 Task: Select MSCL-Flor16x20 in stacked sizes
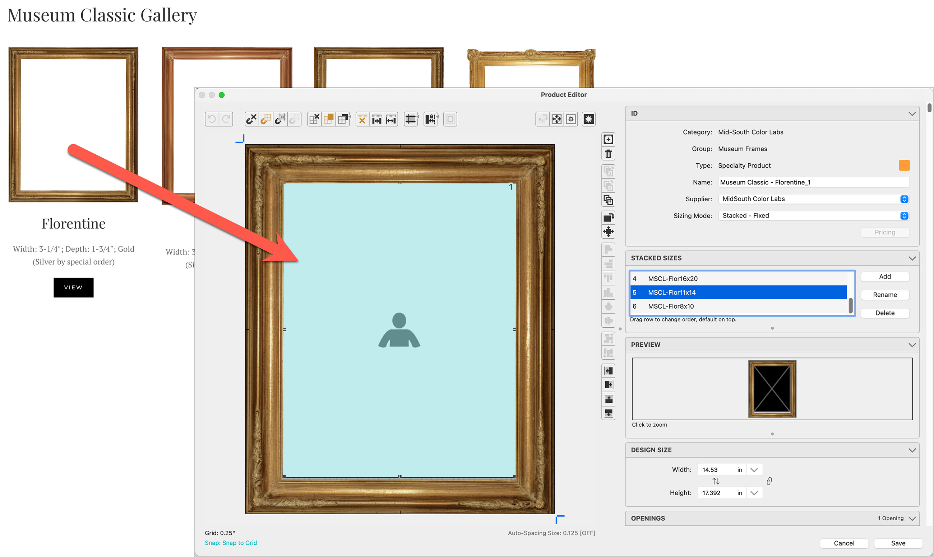tap(672, 278)
